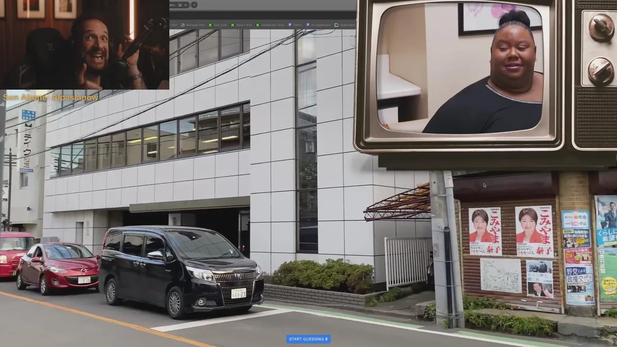
Task: Open the 'soner | Kick' bookmark
Action: pos(241,25)
